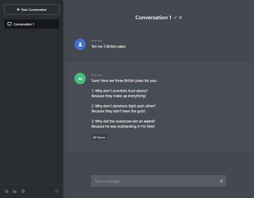
Task: Click the Conversation 1 header title
Action: pyautogui.click(x=153, y=18)
